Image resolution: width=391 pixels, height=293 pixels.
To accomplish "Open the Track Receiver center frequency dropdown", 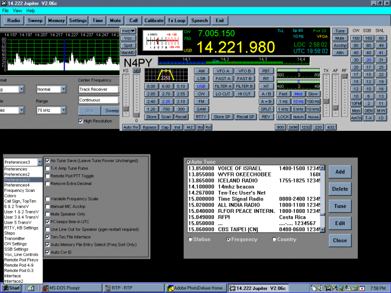I will [x=99, y=89].
